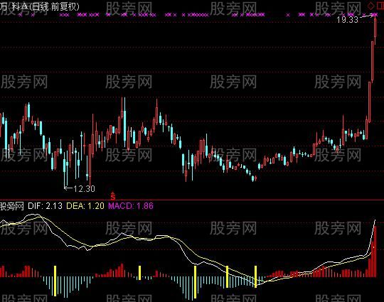Click the MACD: 1.86 indicator value

tap(131, 206)
